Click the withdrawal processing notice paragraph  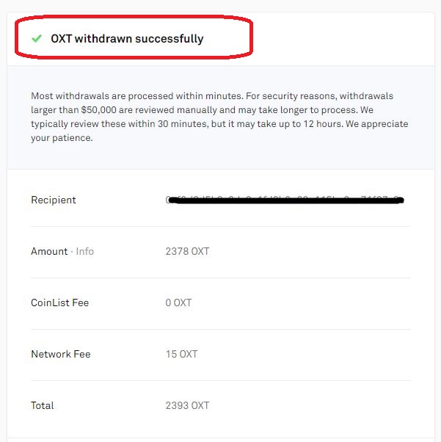pos(219,117)
